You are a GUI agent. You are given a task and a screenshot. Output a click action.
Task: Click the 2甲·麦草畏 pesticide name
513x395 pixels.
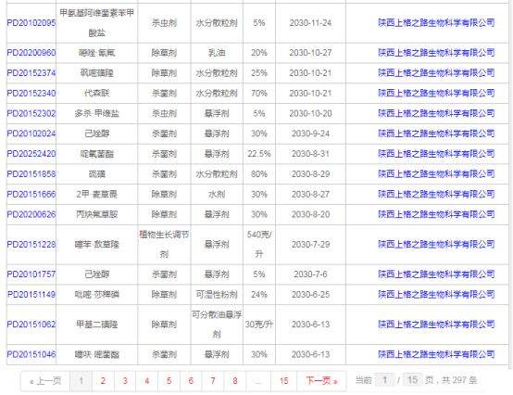pos(97,195)
